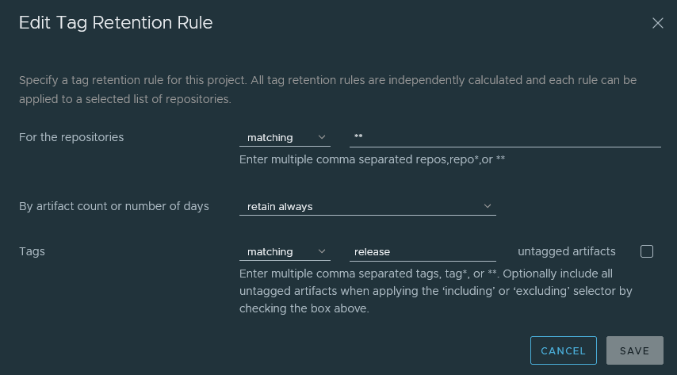Open the Tags matching dropdown
This screenshot has width=677, height=375.
[284, 252]
